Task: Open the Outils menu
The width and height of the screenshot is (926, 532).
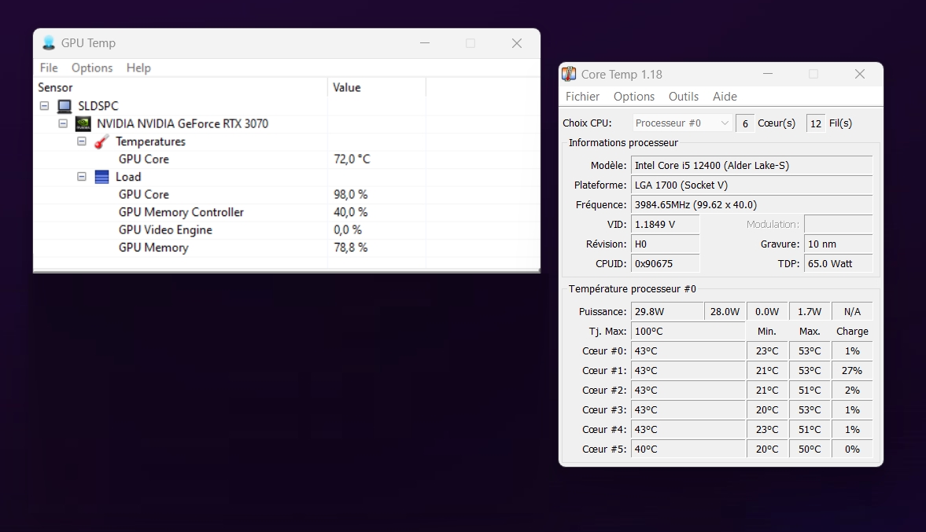Action: pyautogui.click(x=683, y=97)
